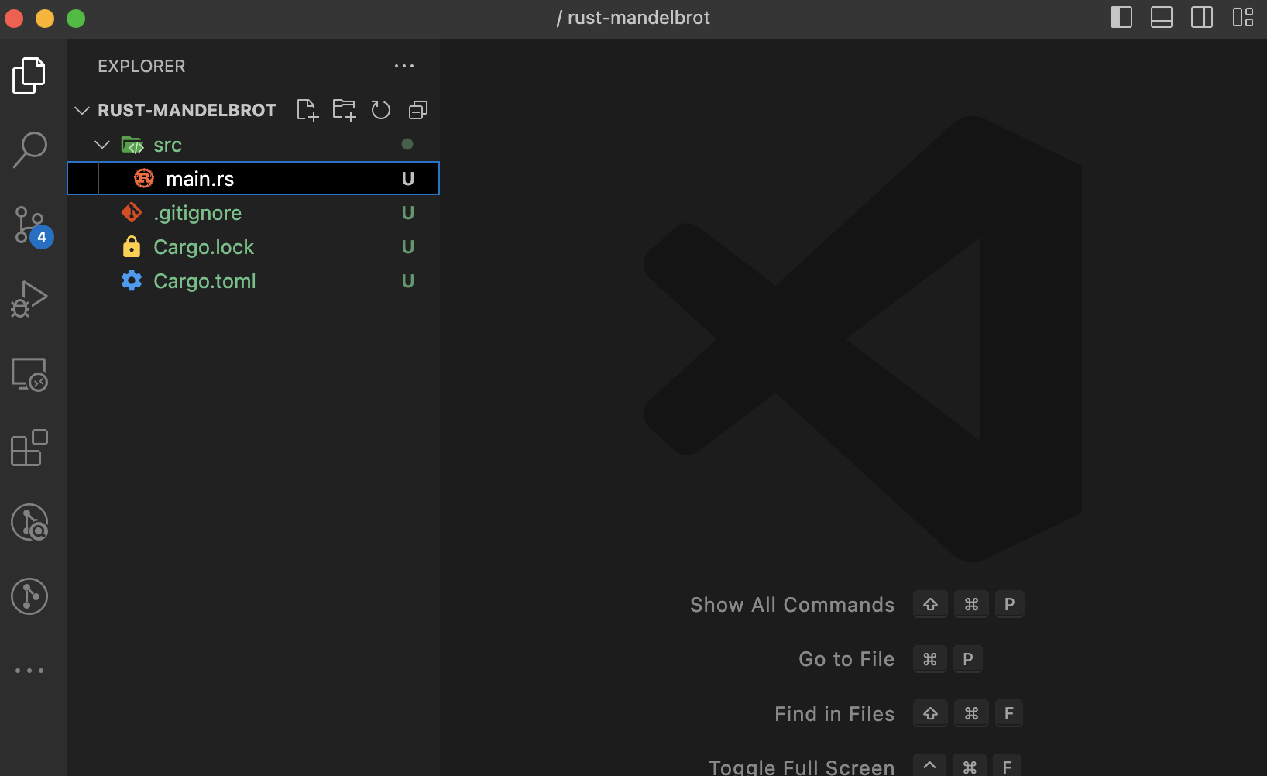Maximize the window with green button
The height and width of the screenshot is (776, 1267).
pos(76,18)
